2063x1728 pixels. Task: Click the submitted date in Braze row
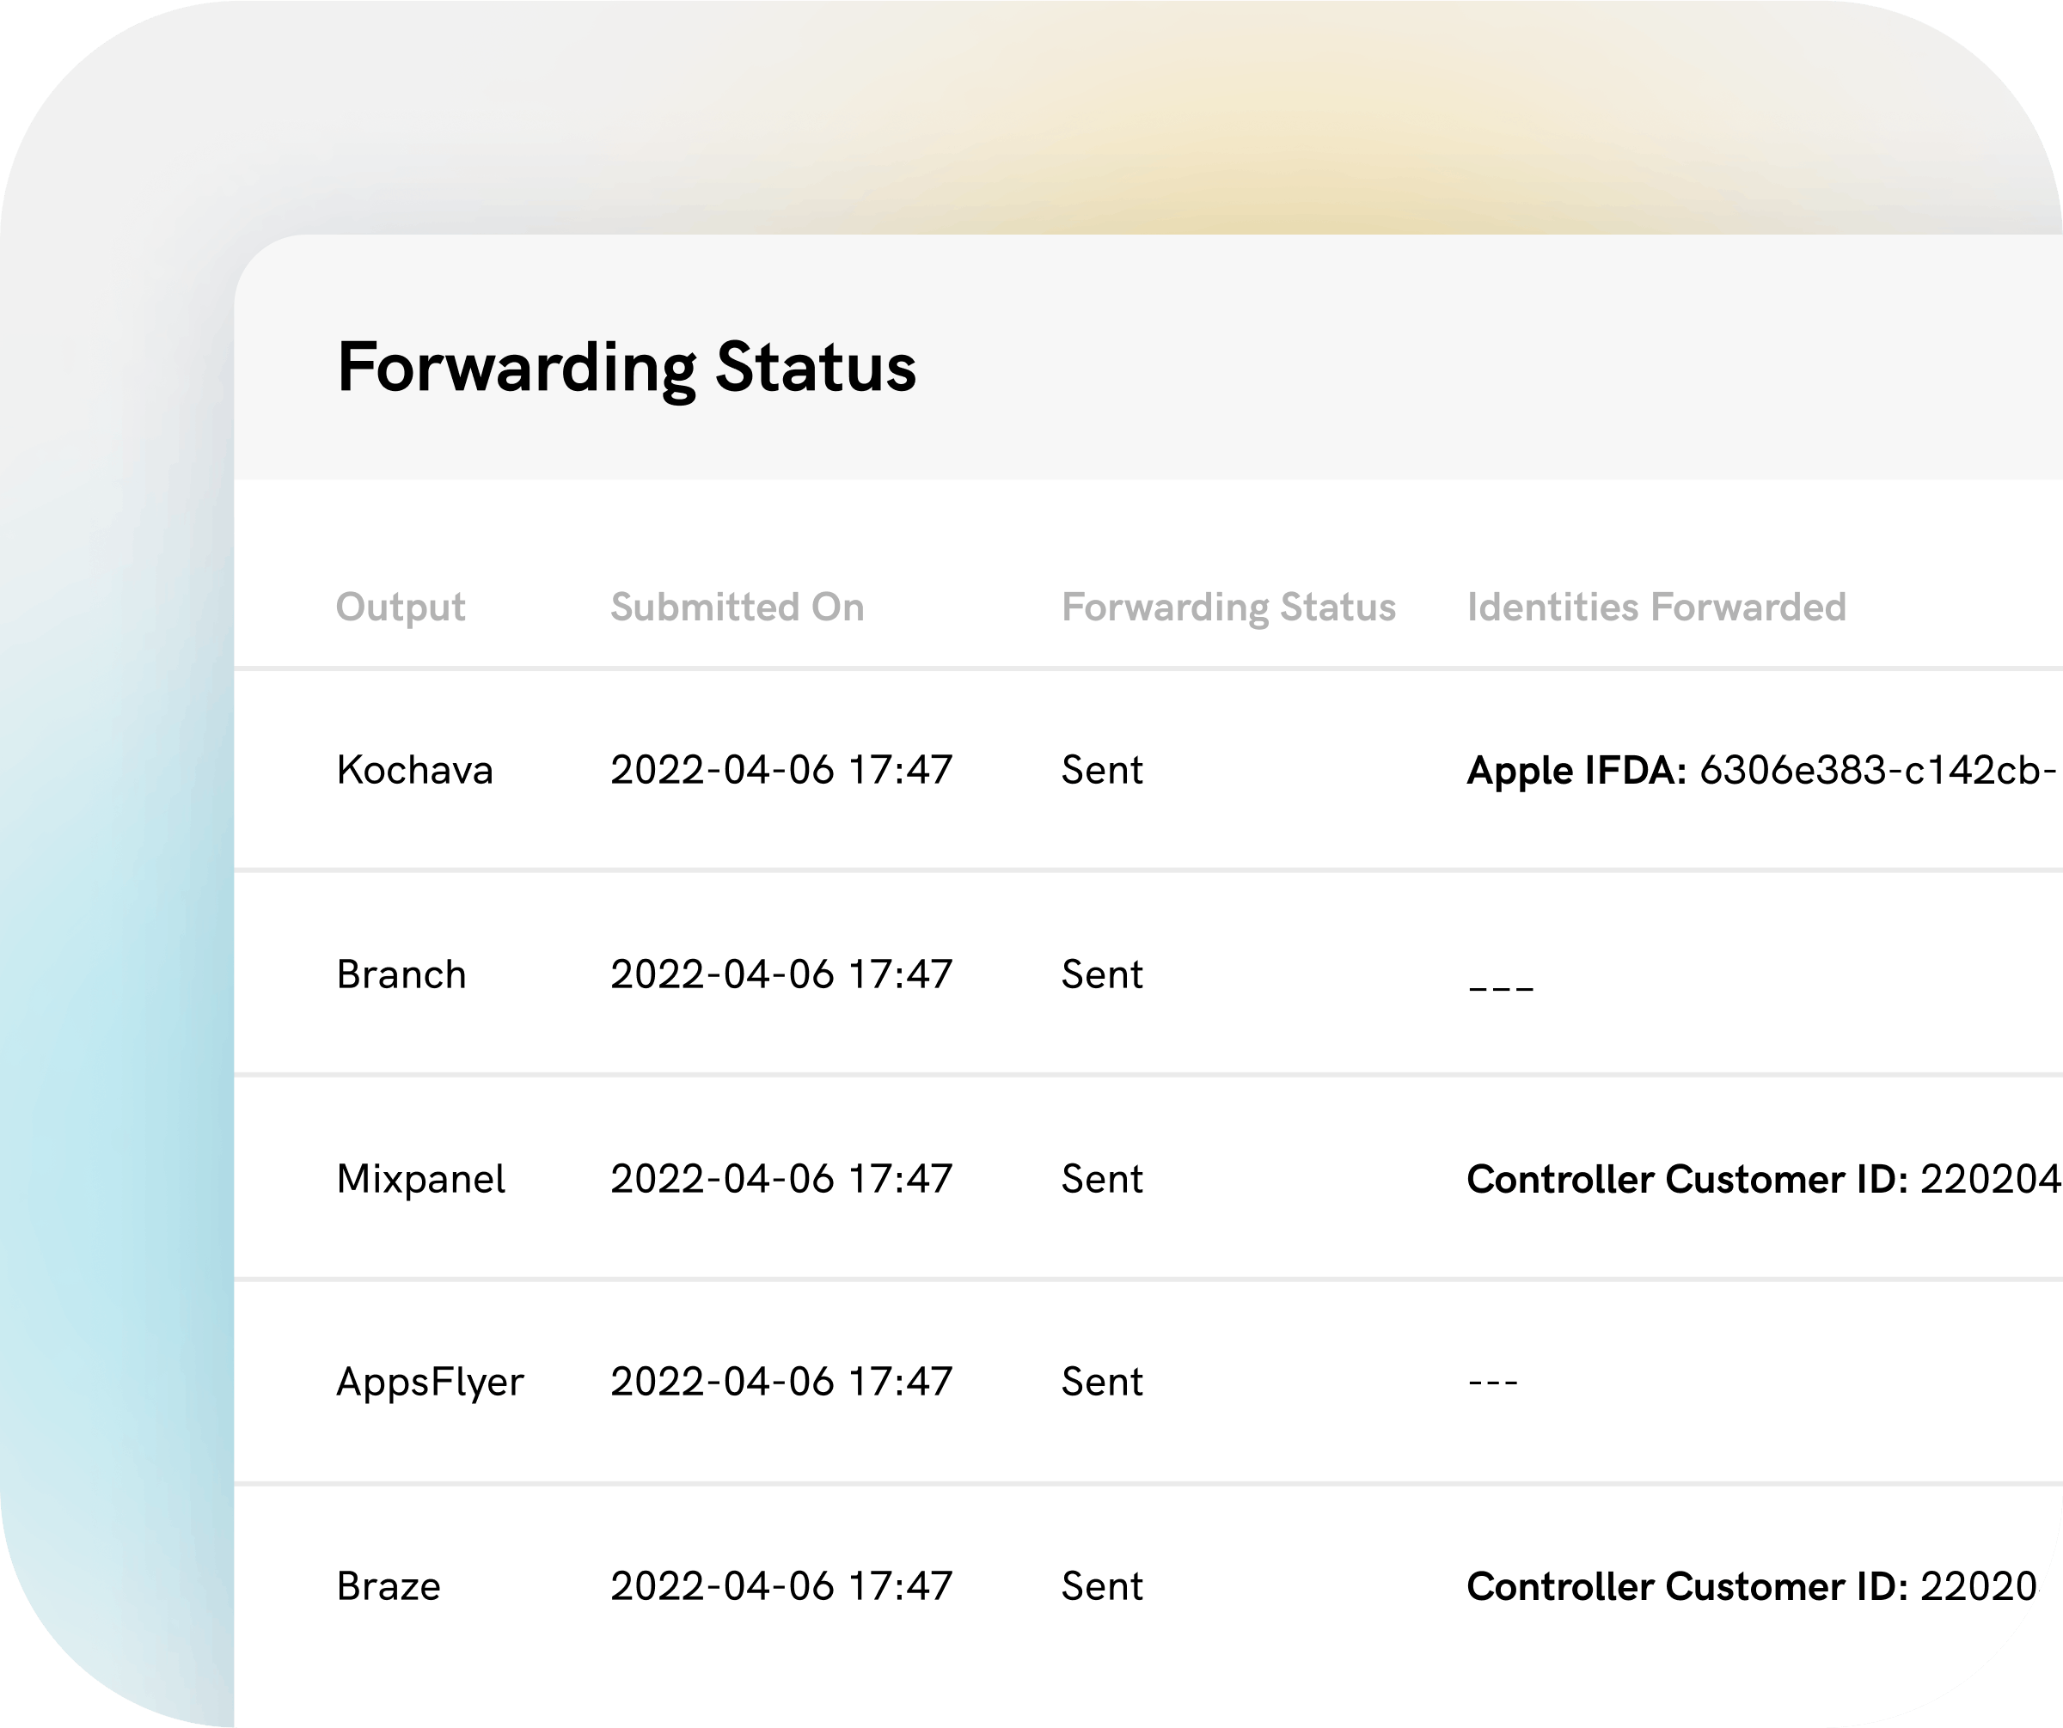tap(782, 1586)
